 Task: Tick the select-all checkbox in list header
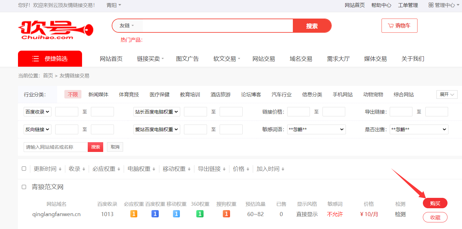[x=24, y=169]
